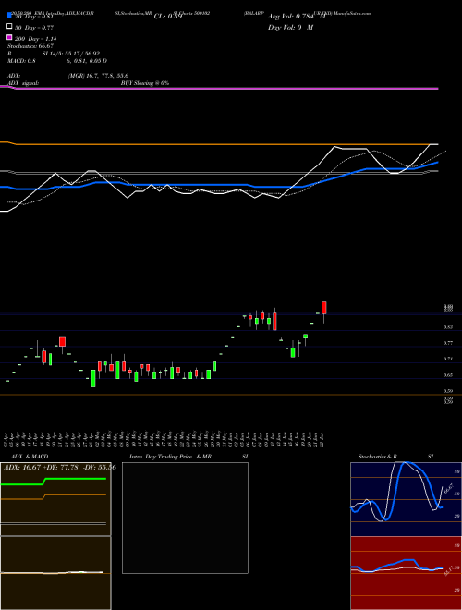Click the empty intraday trading price chart box
Image resolution: width=462 pixels, height=610 pixels.
click(x=185, y=518)
